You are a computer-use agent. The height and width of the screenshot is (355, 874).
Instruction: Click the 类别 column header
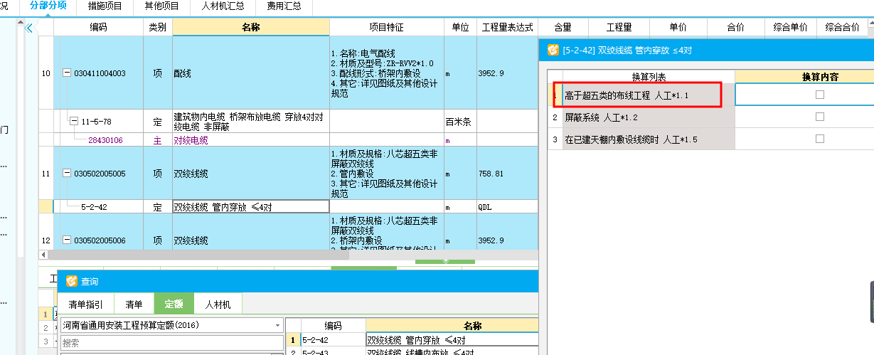coord(157,27)
